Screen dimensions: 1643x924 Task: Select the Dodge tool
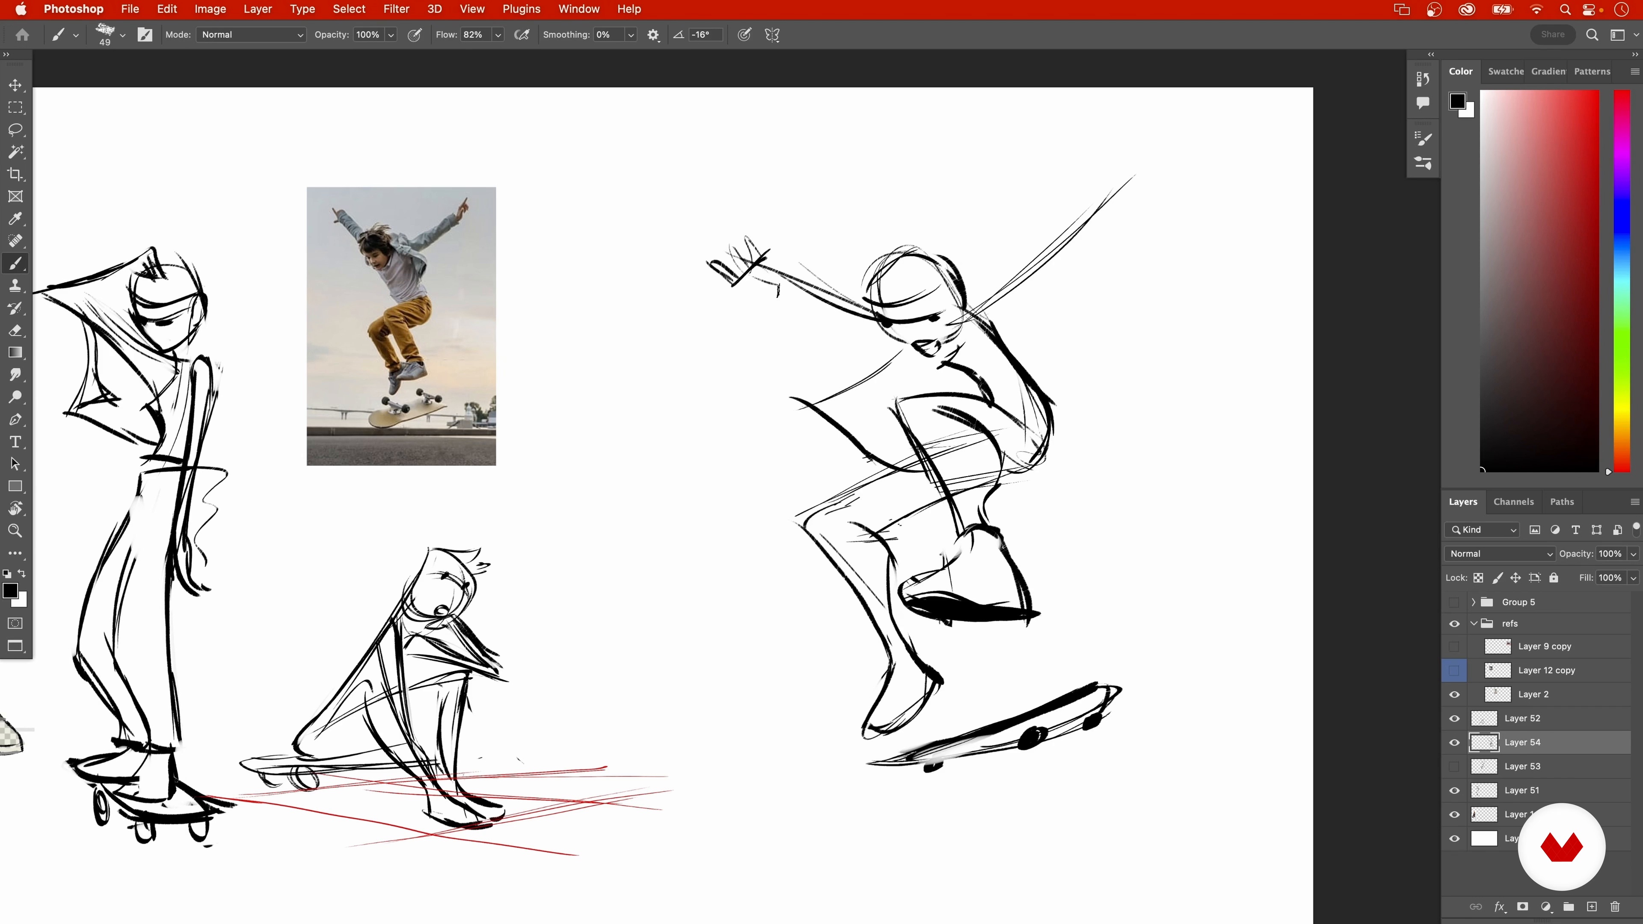pyautogui.click(x=15, y=397)
